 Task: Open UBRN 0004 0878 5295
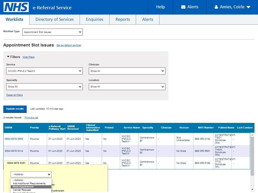[x=14, y=139]
